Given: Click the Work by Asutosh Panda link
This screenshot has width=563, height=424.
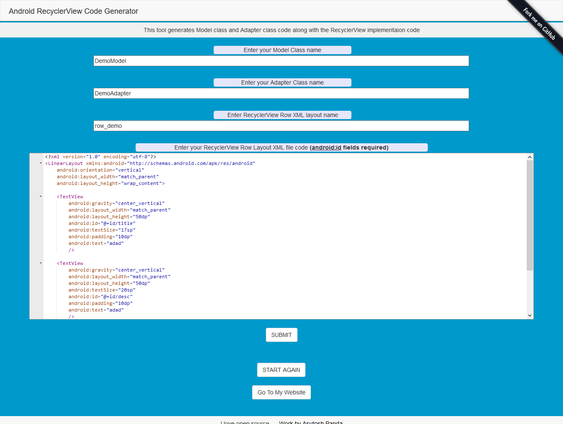Looking at the screenshot, I should click(x=311, y=422).
